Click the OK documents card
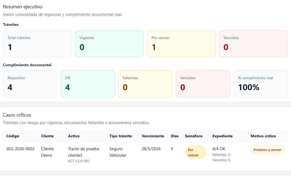 pyautogui.click(x=88, y=84)
